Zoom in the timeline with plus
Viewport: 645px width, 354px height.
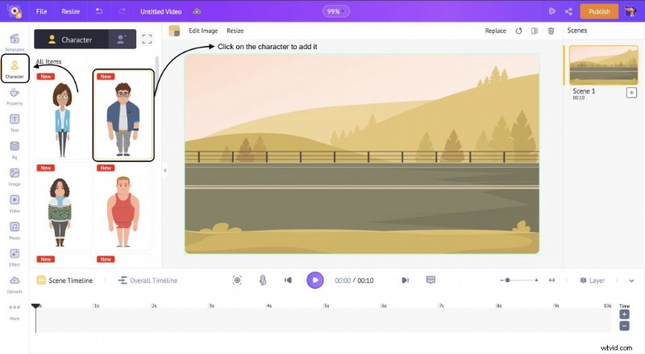pyautogui.click(x=536, y=281)
